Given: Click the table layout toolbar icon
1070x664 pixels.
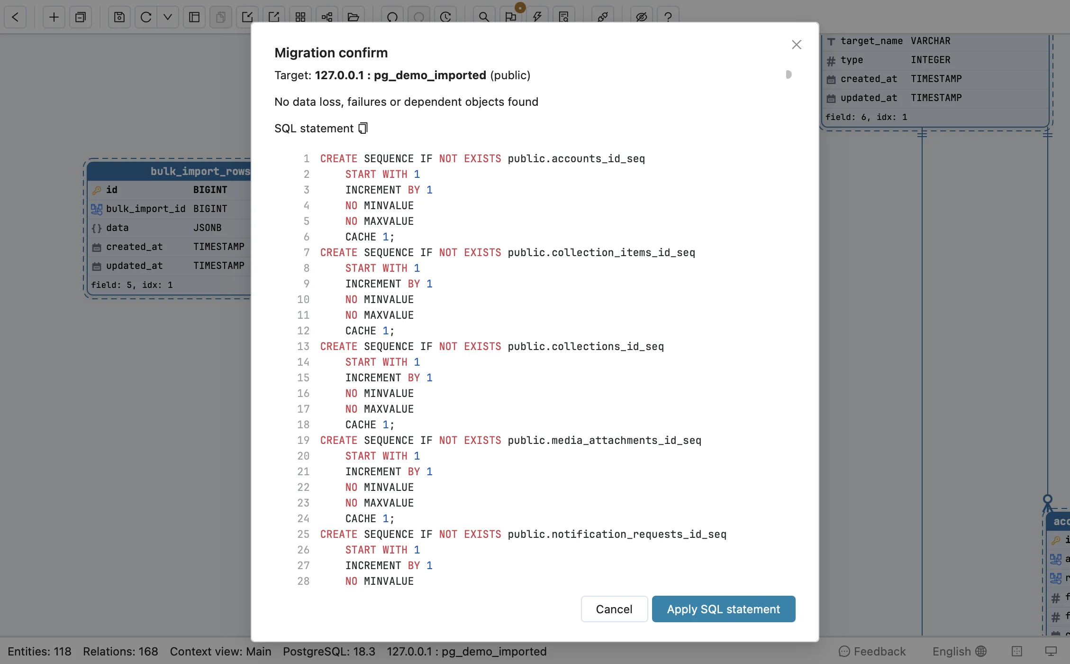Looking at the screenshot, I should 194,17.
